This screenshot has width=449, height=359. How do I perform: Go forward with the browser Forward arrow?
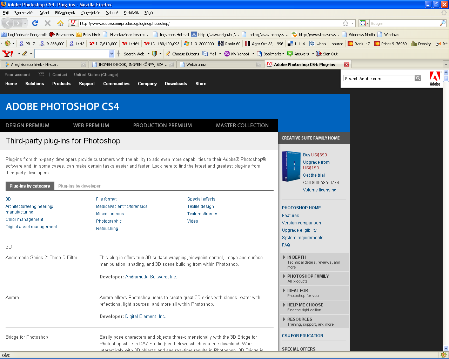[18, 23]
